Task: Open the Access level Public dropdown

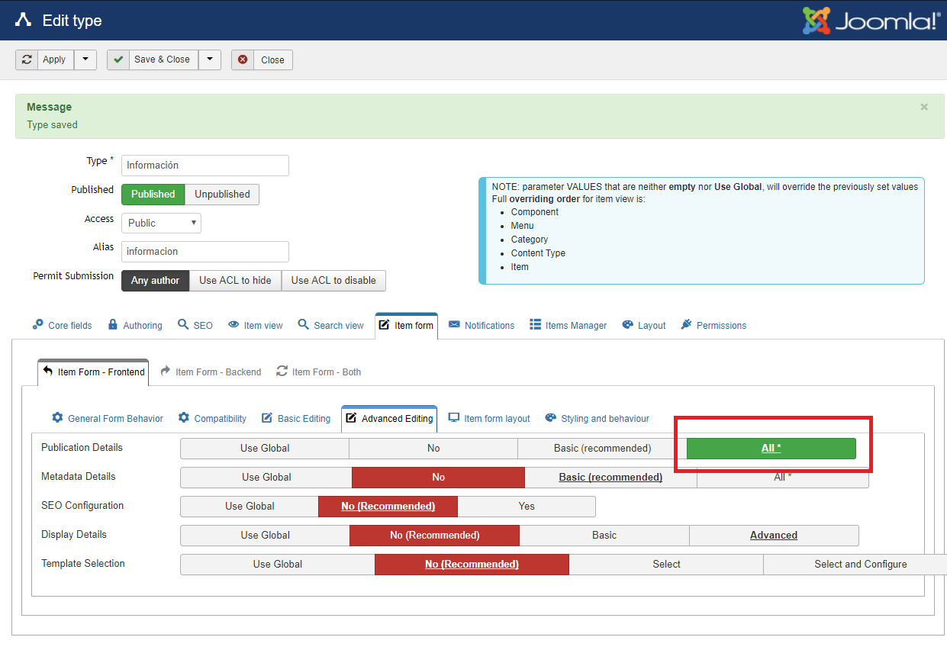Action: coord(161,223)
